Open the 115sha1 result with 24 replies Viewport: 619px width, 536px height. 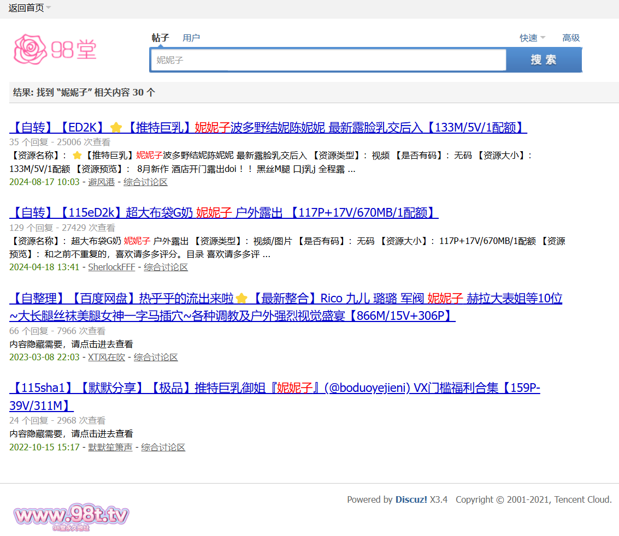click(274, 388)
